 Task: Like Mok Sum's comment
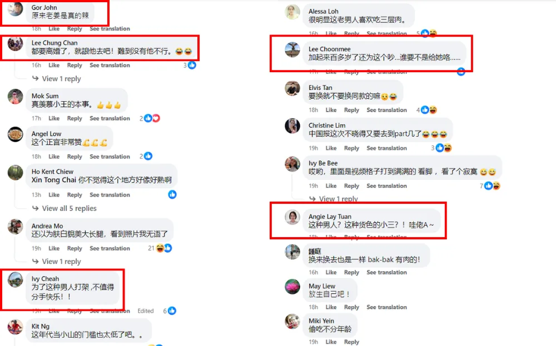[x=54, y=118]
